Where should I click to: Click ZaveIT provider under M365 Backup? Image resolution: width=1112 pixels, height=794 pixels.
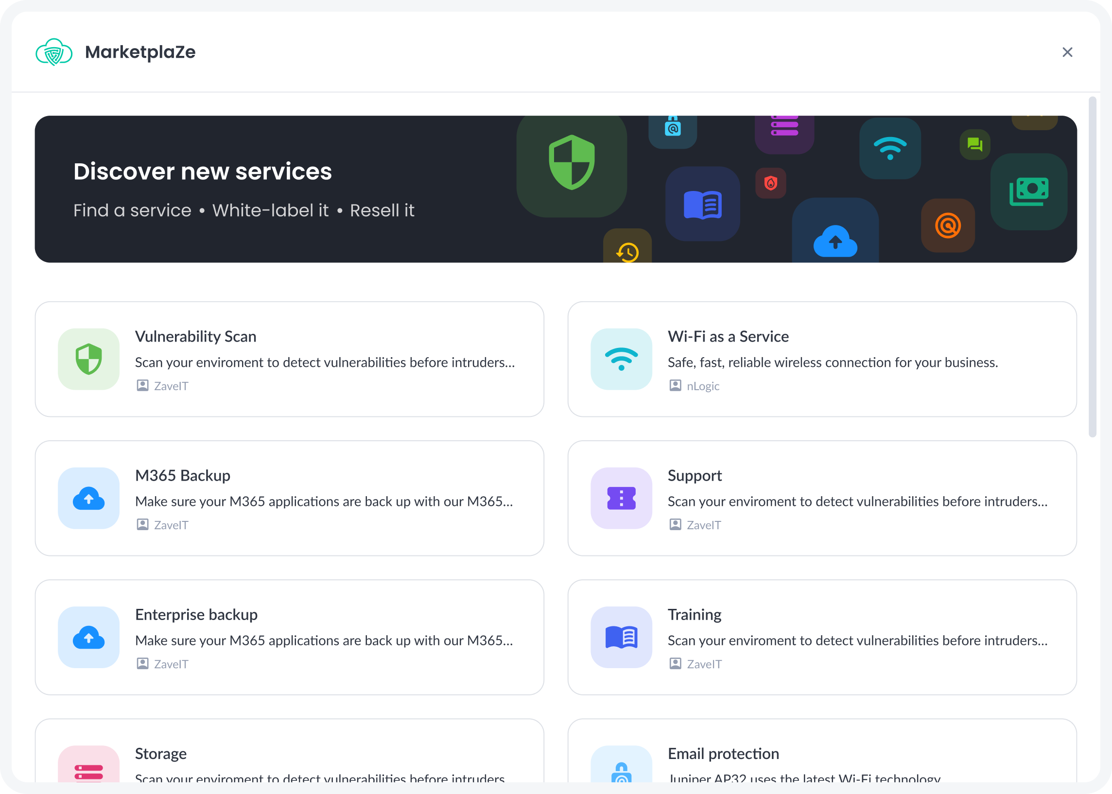pyautogui.click(x=171, y=525)
